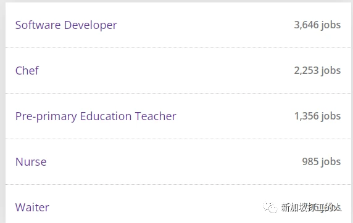Image resolution: width=353 pixels, height=223 pixels.
Task: Select the Pre-primary Education Teacher link
Action: click(x=96, y=116)
